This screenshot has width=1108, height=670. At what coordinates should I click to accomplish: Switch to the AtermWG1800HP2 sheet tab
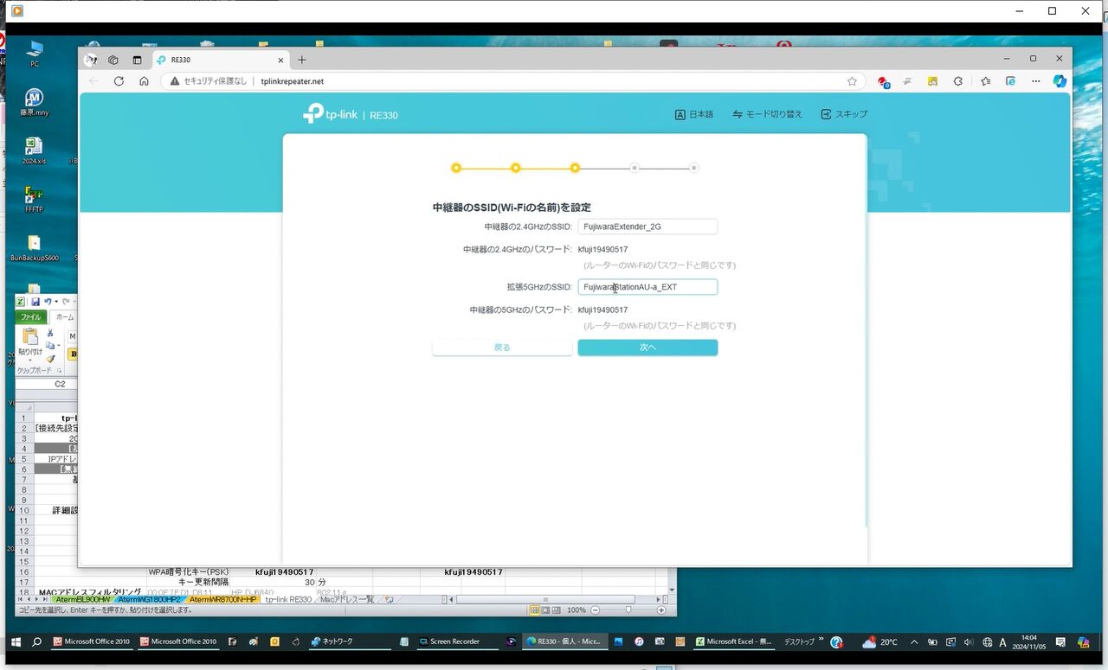tap(150, 599)
